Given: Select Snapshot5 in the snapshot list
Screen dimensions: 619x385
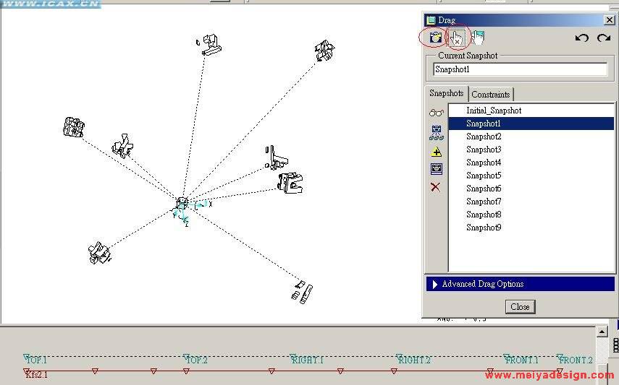Looking at the screenshot, I should (484, 176).
